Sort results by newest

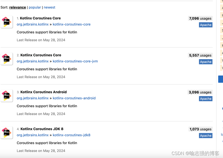(x=49, y=7)
